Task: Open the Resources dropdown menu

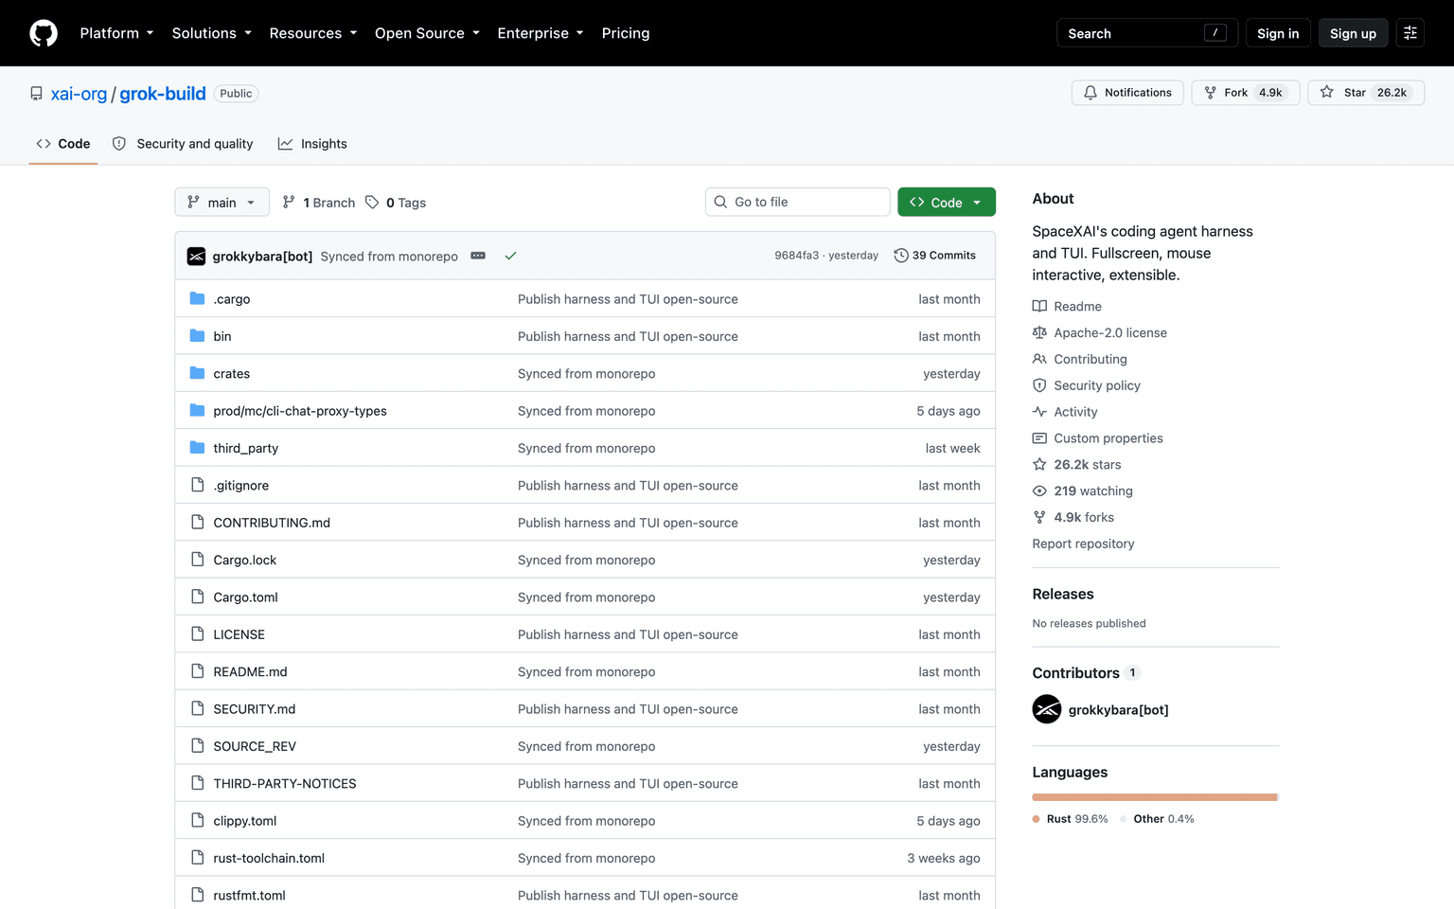Action: coord(313,33)
